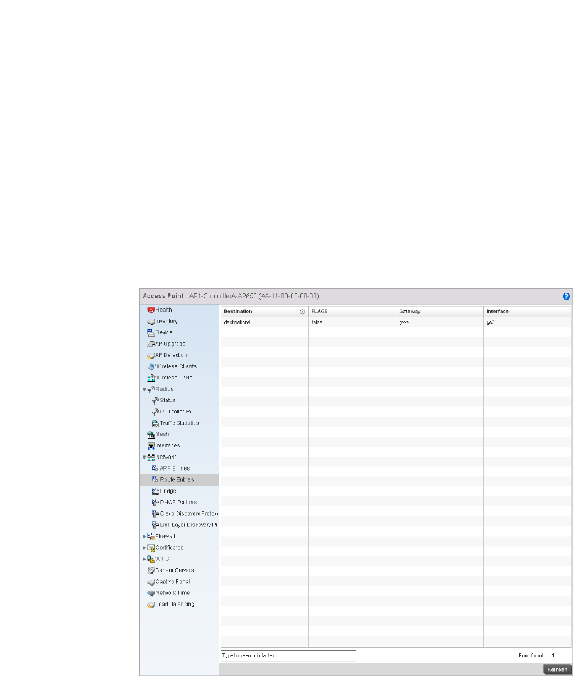Click the radio Status icon
The image size is (573, 676).
155,401
